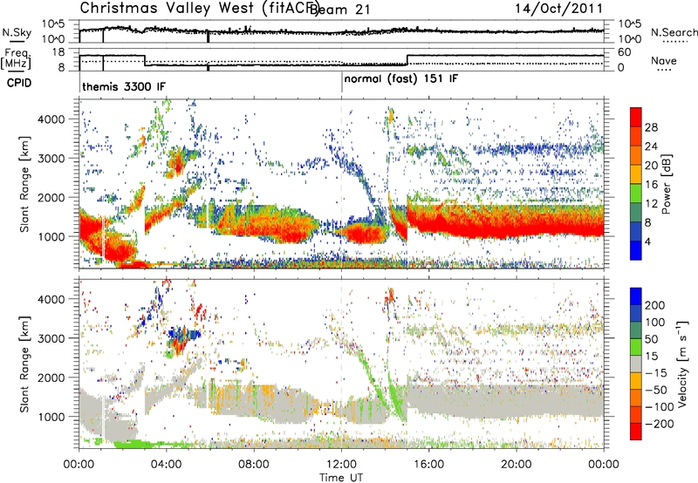Click the '28' value on the power scale
698x483 pixels.
pyautogui.click(x=651, y=127)
